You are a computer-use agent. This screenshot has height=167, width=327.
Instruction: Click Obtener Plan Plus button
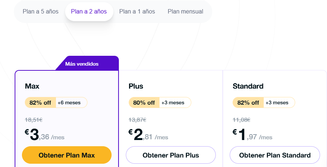pos(170,155)
